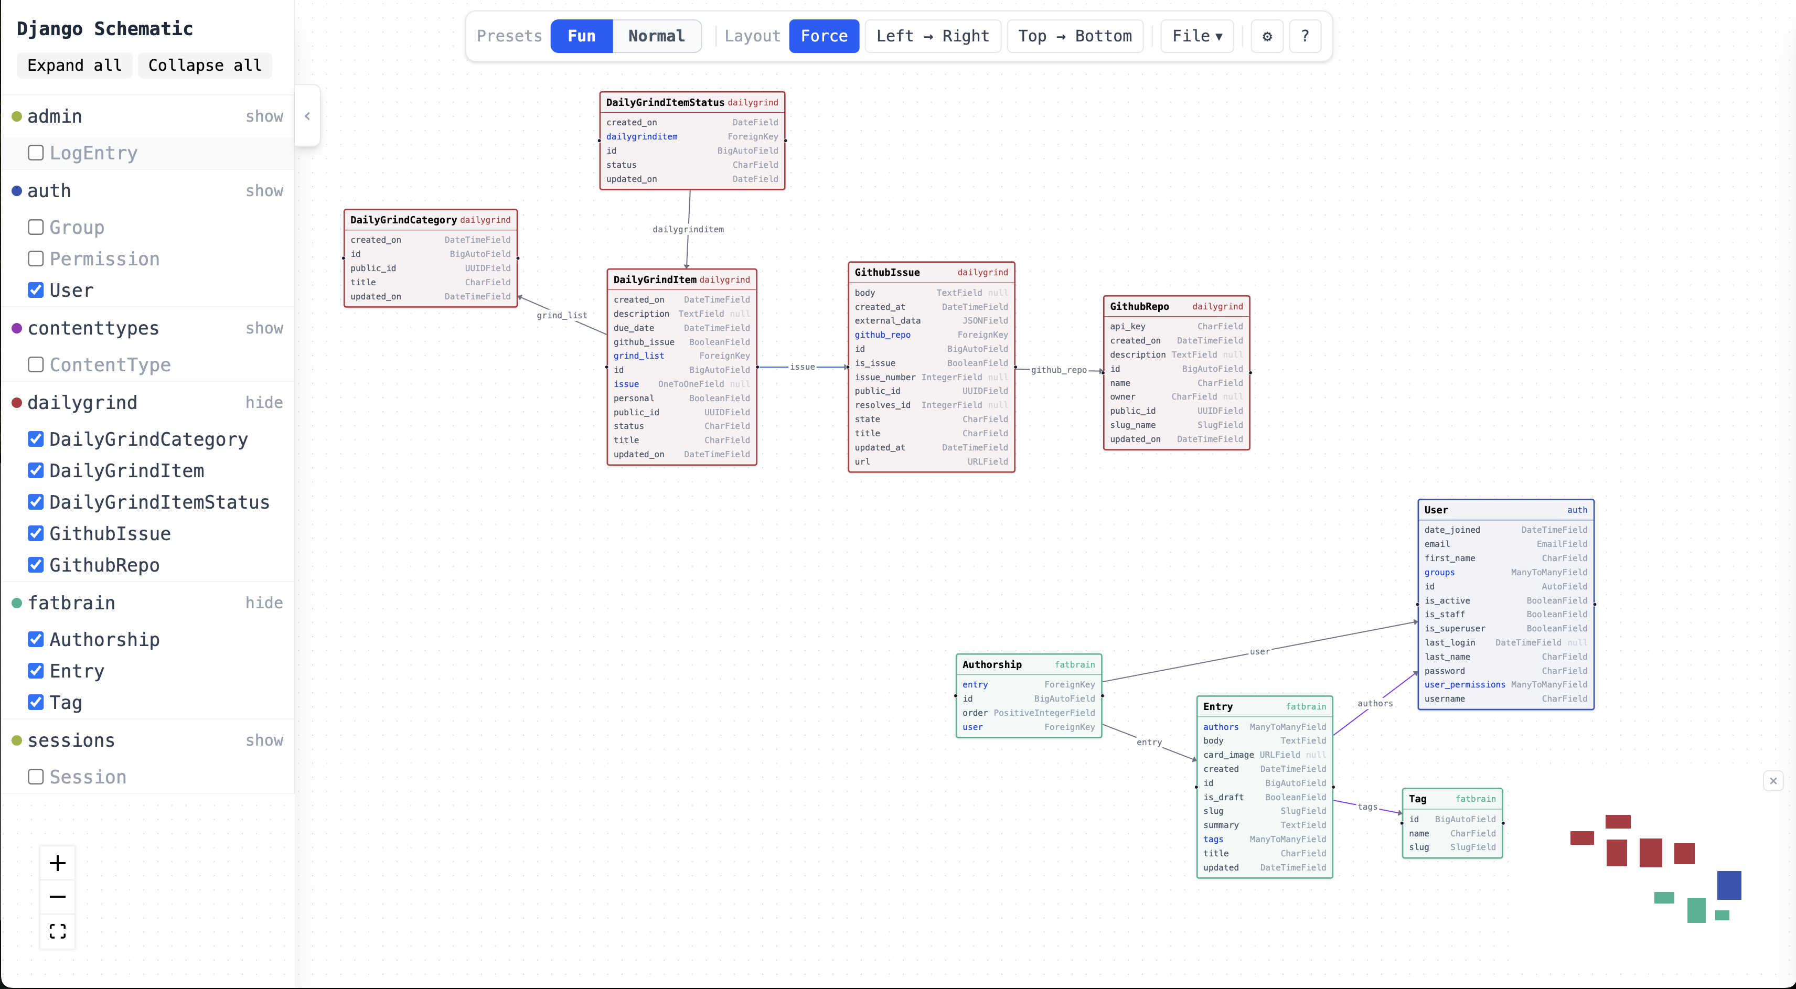Zoom in with the plus control
1796x989 pixels.
click(57, 864)
